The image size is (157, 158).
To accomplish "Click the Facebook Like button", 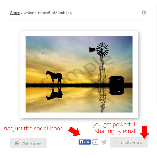I will (x=85, y=142).
